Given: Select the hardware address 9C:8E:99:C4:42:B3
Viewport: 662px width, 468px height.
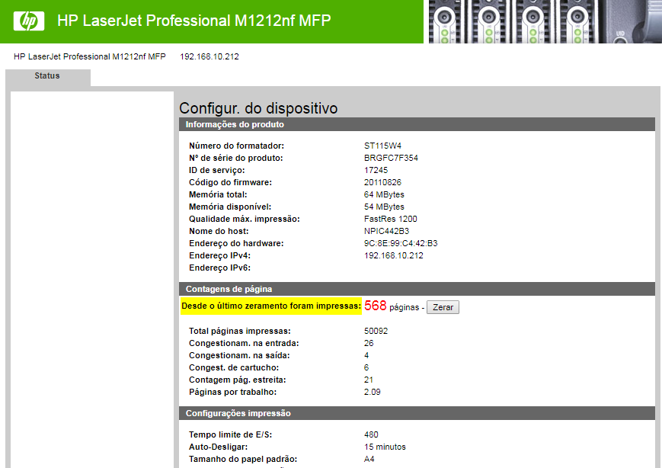Looking at the screenshot, I should coord(401,244).
